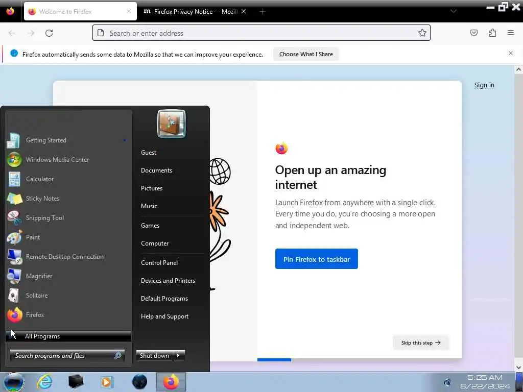
Task: Go forward to the next page
Action: [x=31, y=33]
